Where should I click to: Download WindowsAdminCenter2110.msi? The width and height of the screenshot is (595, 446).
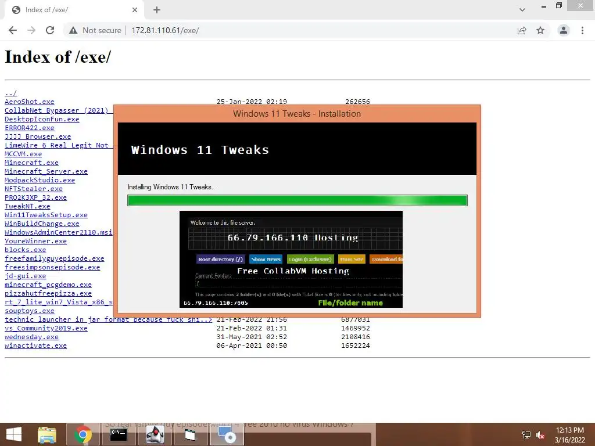click(x=59, y=232)
